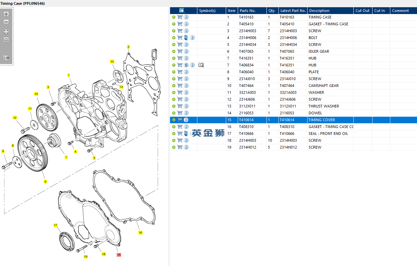
Task: Click the Description column header
Action: point(330,11)
